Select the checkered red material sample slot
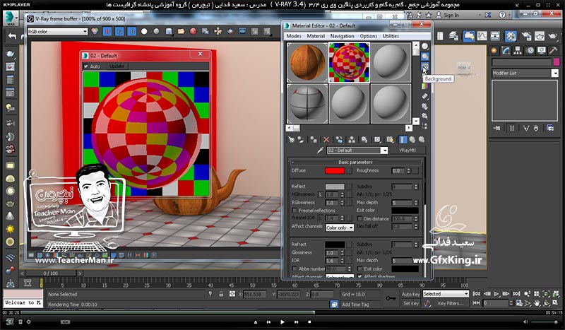This screenshot has width=565, height=330. [349, 62]
